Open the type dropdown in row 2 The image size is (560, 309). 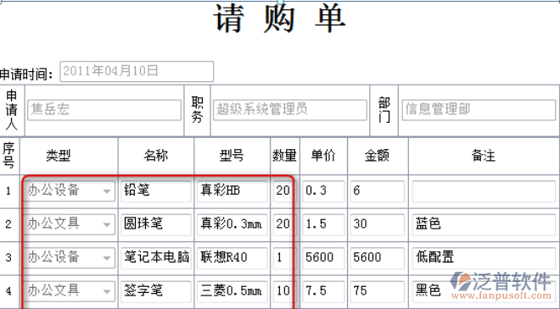click(x=70, y=224)
